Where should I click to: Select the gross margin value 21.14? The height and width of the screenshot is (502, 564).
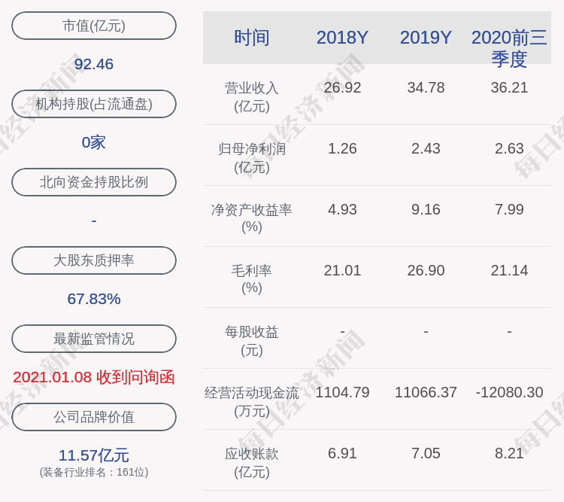click(509, 270)
